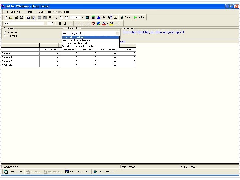
Task: Open the font color dropdown arrow
Action: 107,23
